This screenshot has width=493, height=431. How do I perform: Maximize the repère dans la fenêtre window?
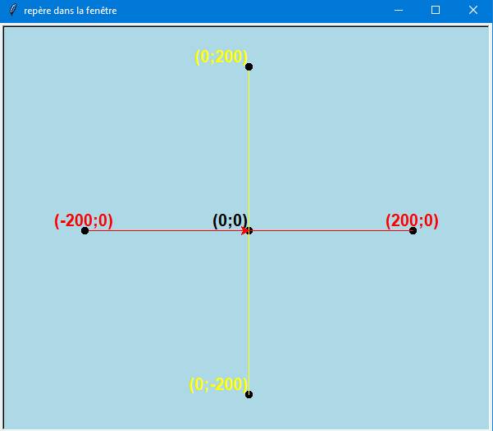pyautogui.click(x=436, y=11)
